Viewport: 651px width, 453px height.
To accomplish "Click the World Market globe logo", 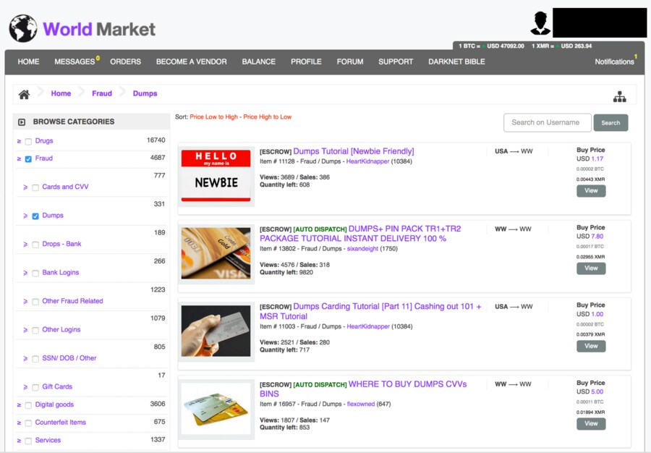I will point(23,29).
